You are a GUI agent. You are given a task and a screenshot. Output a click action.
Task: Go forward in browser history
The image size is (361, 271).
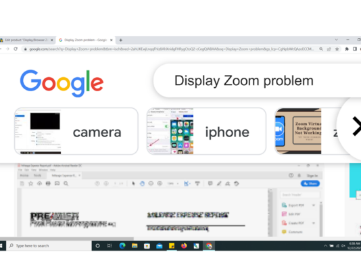point(7,49)
